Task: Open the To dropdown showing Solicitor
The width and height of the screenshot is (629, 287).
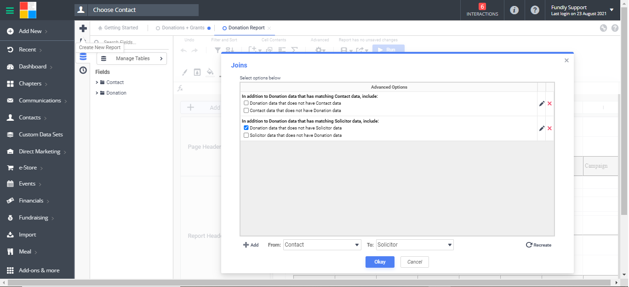Action: click(x=415, y=245)
